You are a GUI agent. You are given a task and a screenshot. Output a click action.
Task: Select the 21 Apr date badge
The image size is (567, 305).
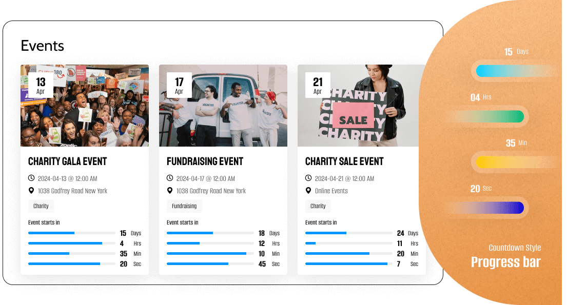318,85
